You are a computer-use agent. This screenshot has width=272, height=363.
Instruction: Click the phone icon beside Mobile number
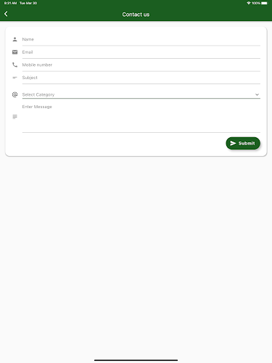(x=15, y=65)
